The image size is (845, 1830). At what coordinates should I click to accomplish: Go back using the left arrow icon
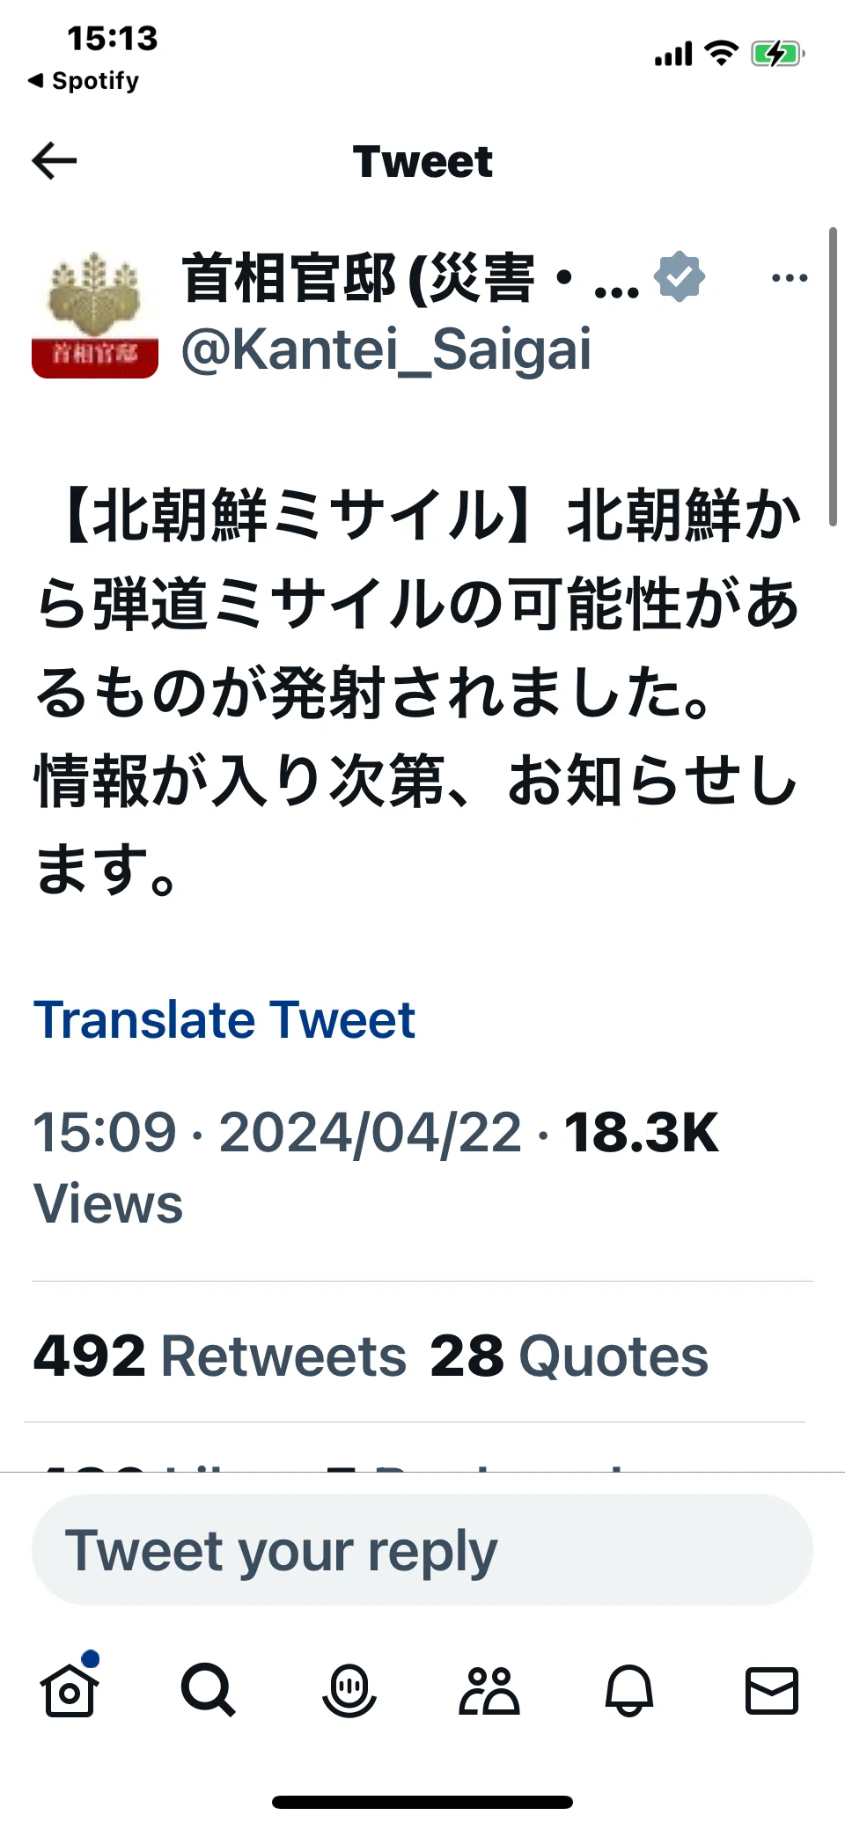55,161
